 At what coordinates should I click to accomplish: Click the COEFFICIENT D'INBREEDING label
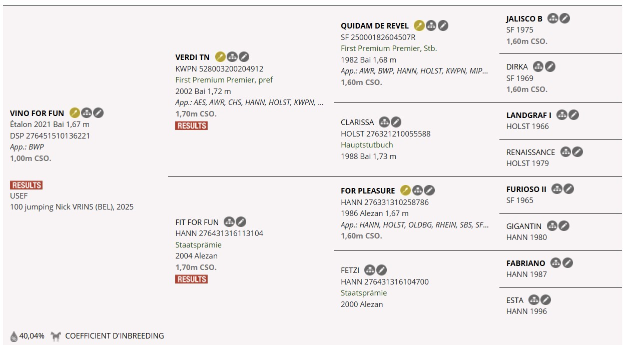point(115,336)
